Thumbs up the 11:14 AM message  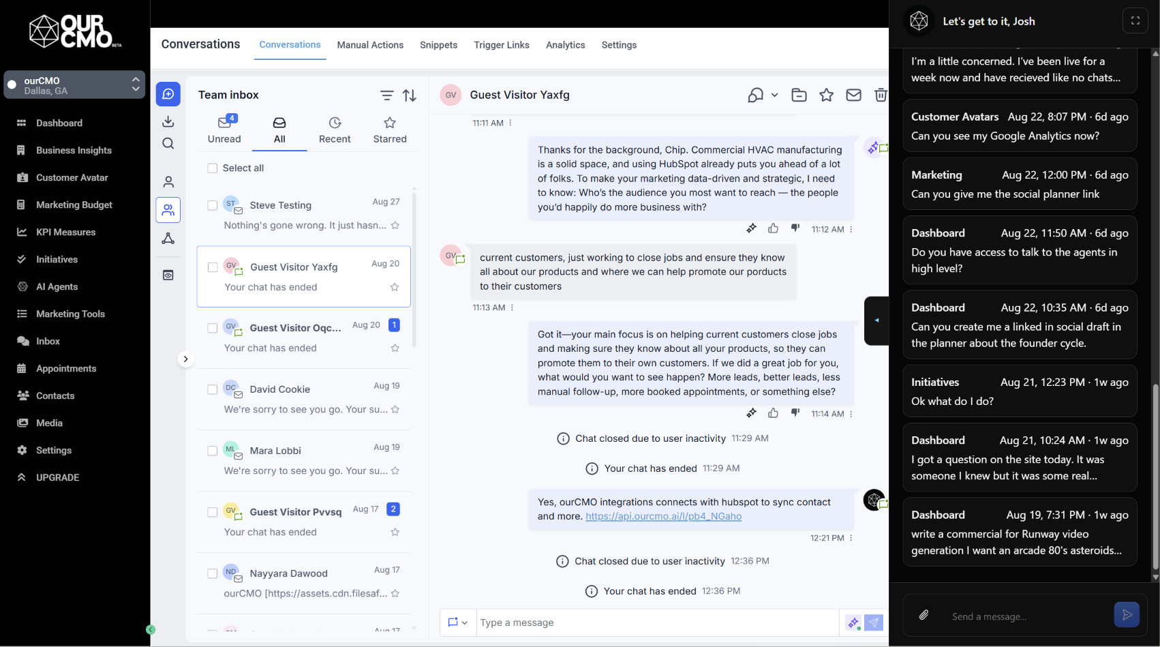coord(773,412)
